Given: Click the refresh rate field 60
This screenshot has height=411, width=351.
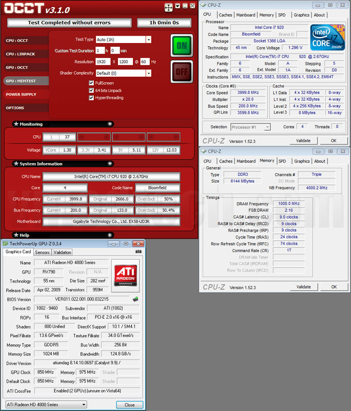Looking at the screenshot, I should click(x=145, y=62).
